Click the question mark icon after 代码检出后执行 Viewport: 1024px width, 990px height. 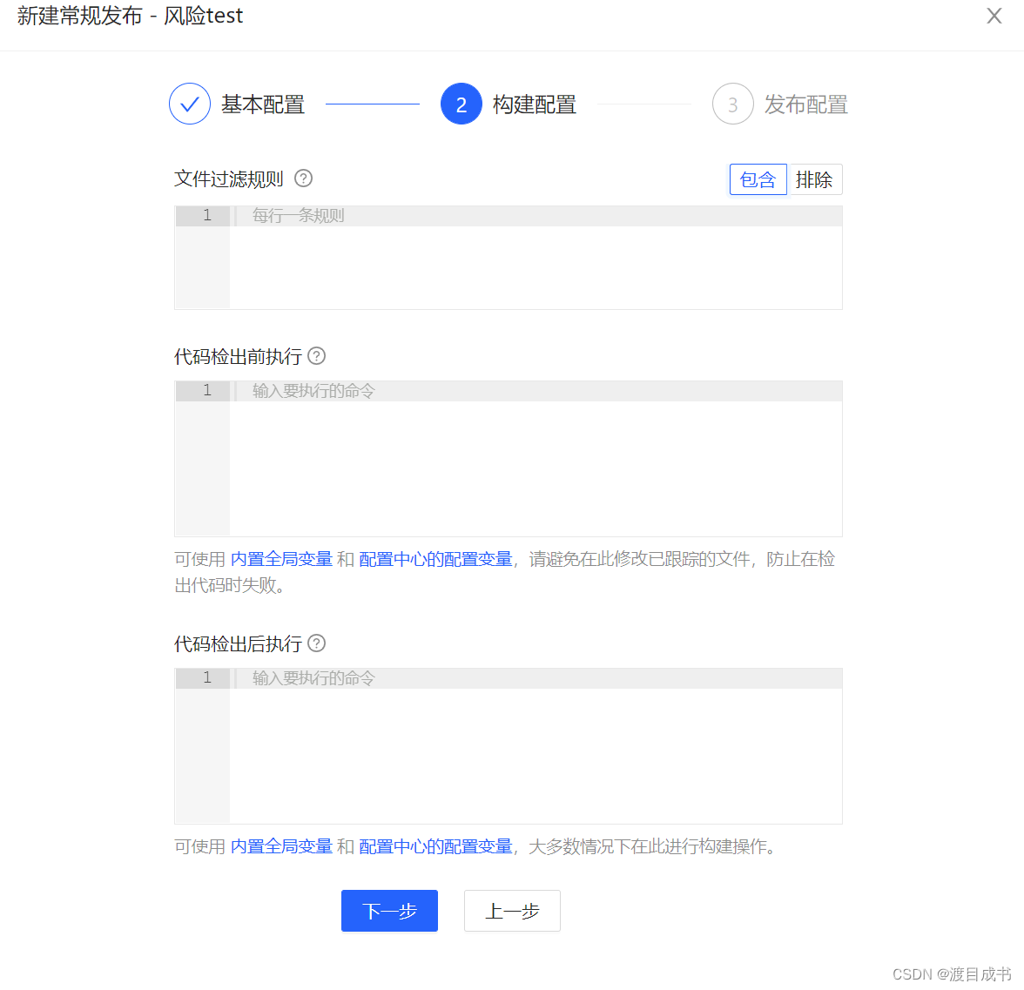[316, 643]
